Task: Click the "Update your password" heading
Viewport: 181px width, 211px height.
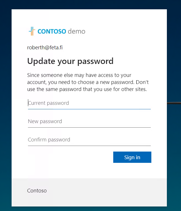Action: click(x=70, y=61)
